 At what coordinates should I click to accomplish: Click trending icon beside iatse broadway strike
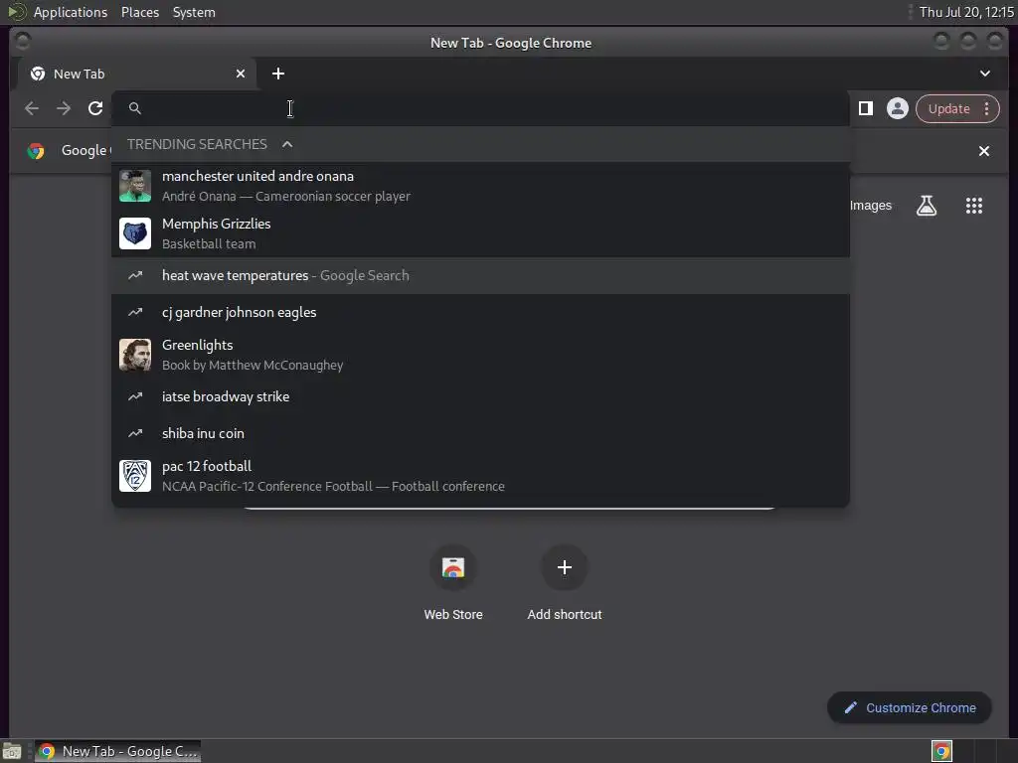pos(135,396)
